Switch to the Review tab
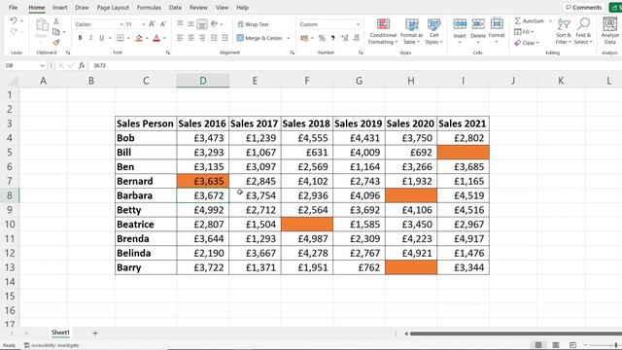 (198, 8)
